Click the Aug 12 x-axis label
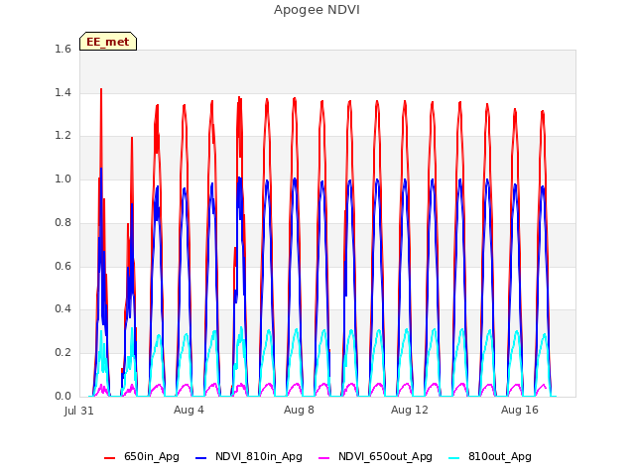This screenshot has width=635, height=476. click(x=410, y=410)
